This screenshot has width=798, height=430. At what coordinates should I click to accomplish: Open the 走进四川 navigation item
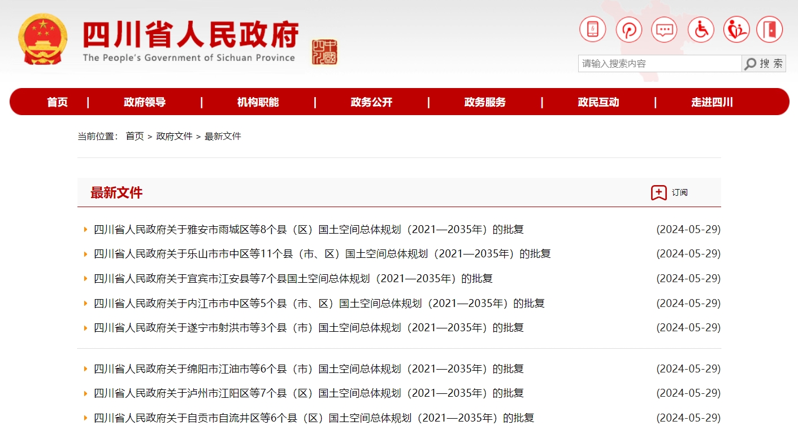point(712,102)
